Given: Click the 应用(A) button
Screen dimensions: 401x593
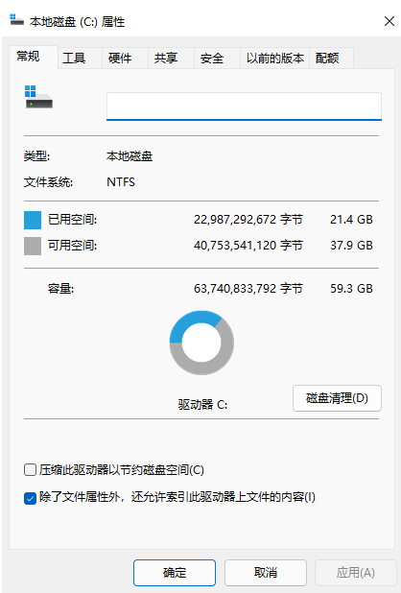Looking at the screenshot, I should click(356, 573).
